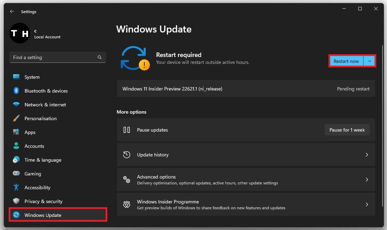Expand Windows Insider Programme chevron

[x=367, y=204]
